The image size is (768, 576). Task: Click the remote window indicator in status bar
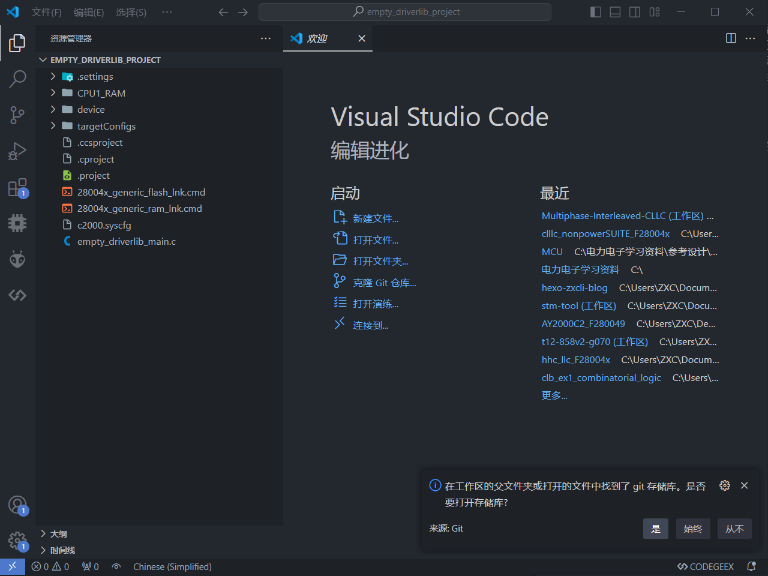pos(12,566)
